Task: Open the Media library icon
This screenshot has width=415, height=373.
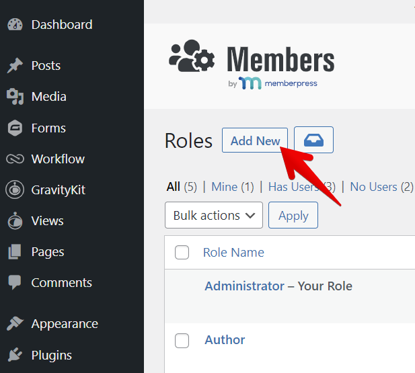Action: point(15,97)
